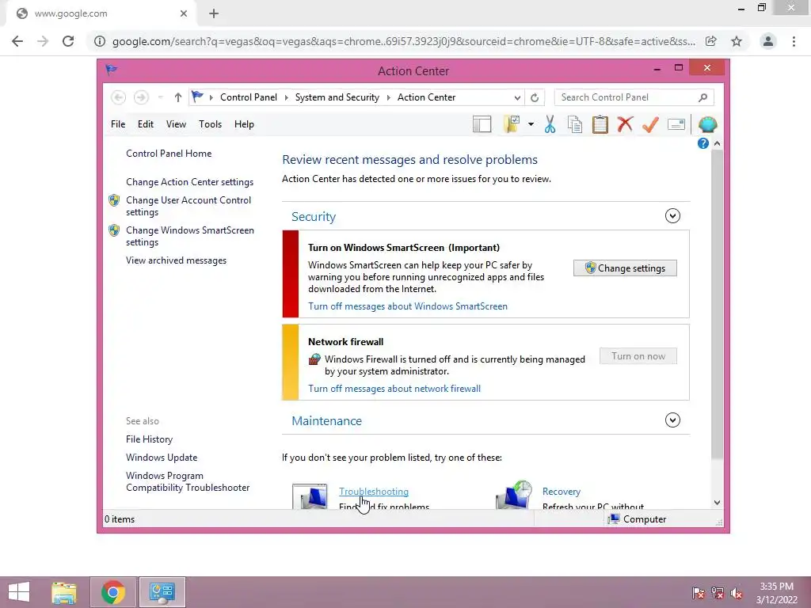Expand the Maintenance section chevron
This screenshot has width=811, height=608.
672,420
